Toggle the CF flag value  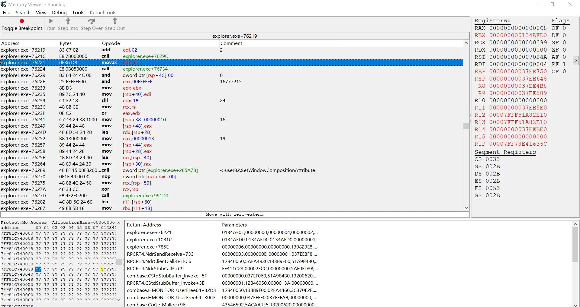coord(564,71)
